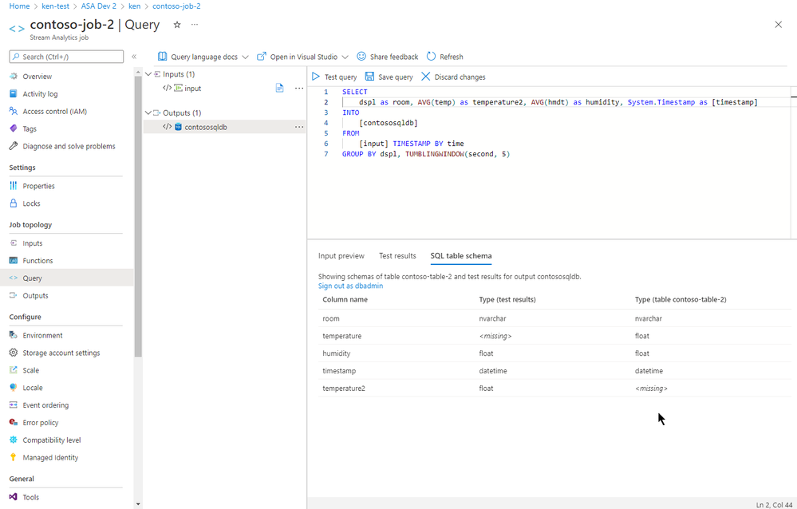797x509 pixels.
Task: Open the Open in Visual Studio dropdown
Action: tap(302, 57)
